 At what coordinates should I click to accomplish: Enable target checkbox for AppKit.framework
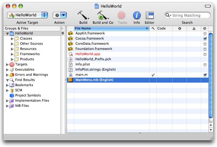pyautogui.click(x=205, y=34)
